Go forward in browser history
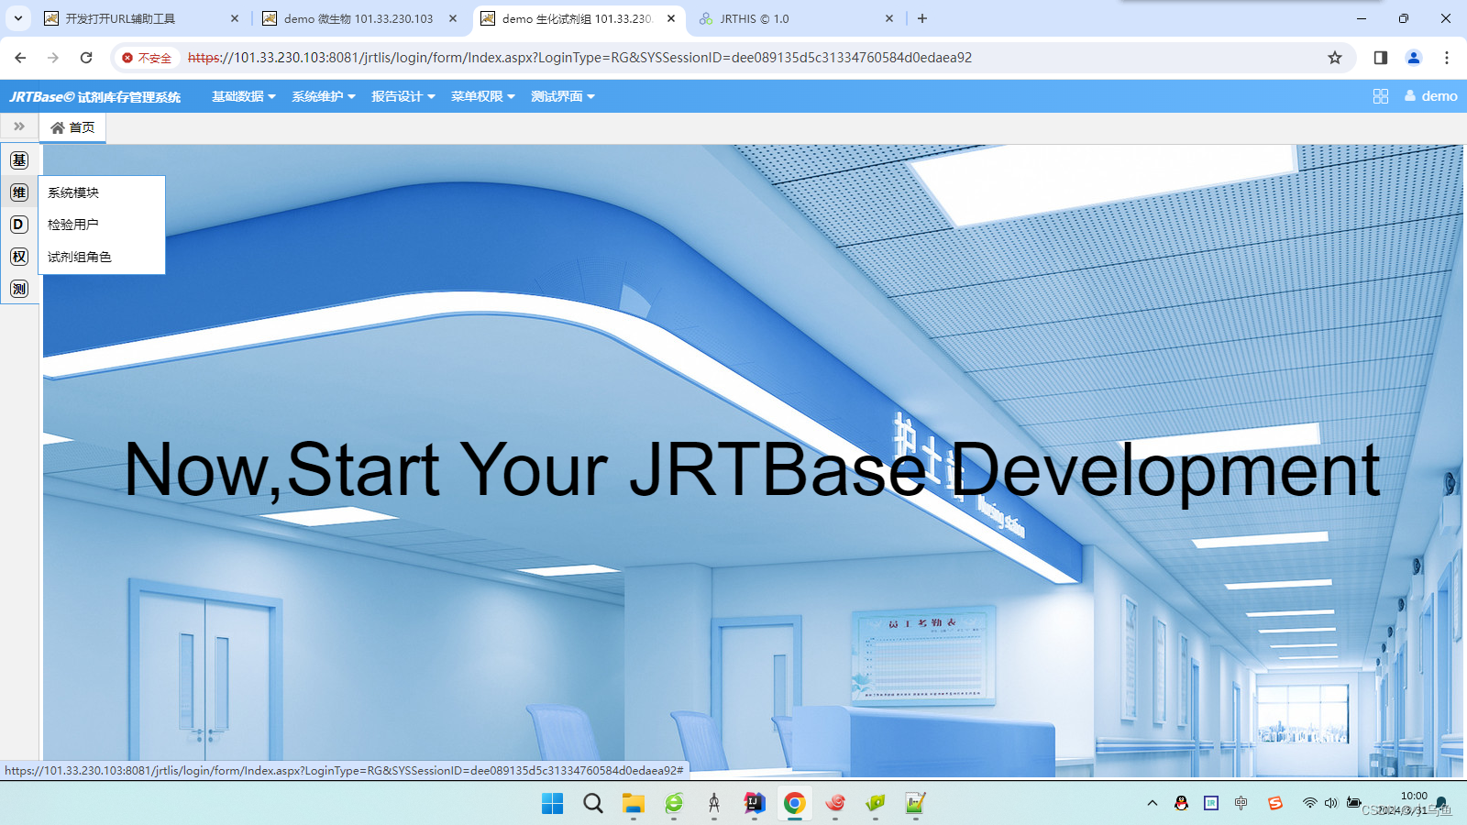The image size is (1467, 825). coord(53,58)
